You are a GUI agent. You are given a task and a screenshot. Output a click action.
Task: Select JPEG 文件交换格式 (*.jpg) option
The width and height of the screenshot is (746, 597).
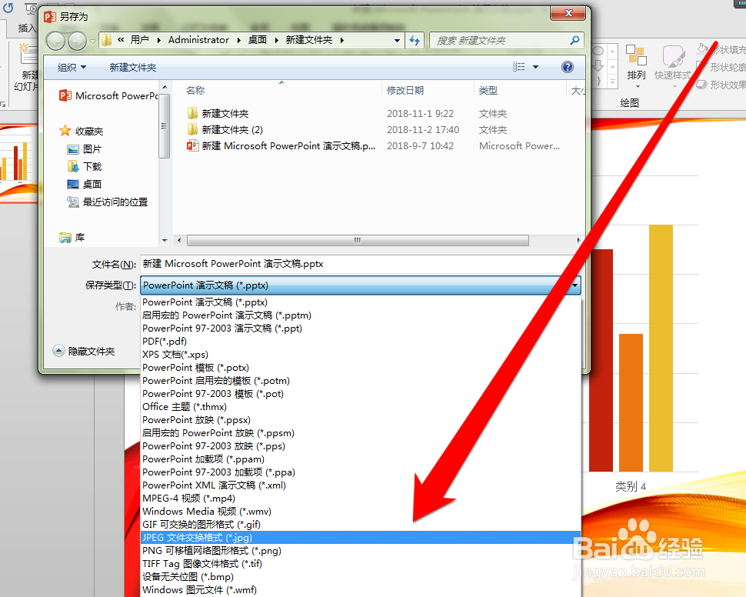(361, 538)
